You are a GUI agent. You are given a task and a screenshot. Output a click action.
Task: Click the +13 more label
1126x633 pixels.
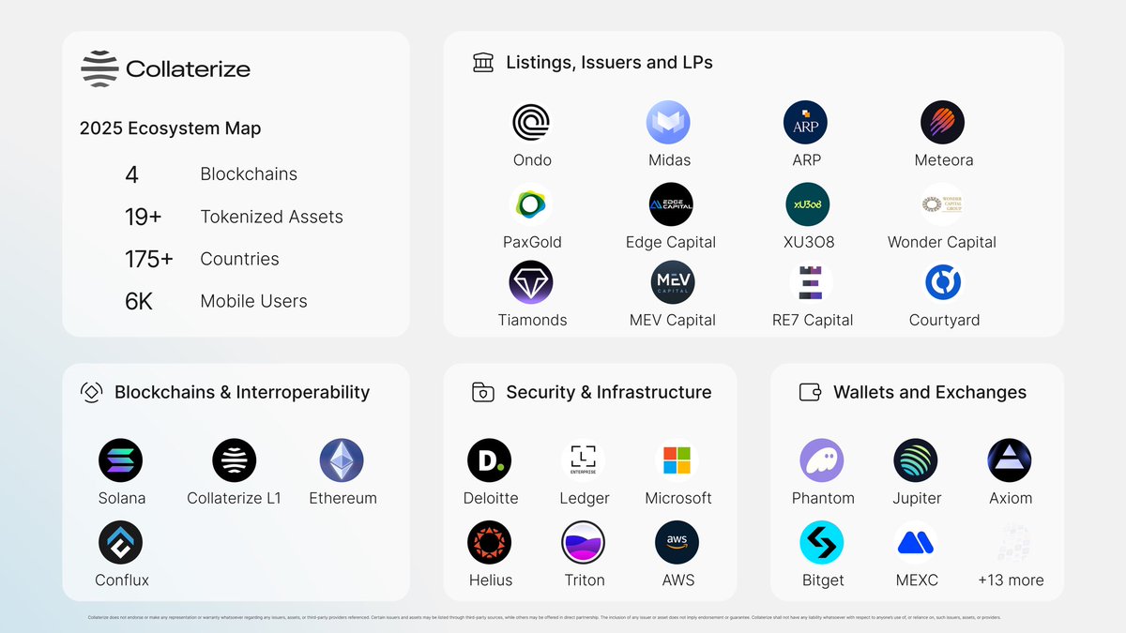click(1011, 580)
